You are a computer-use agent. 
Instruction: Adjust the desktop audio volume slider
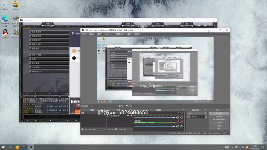click(x=155, y=126)
